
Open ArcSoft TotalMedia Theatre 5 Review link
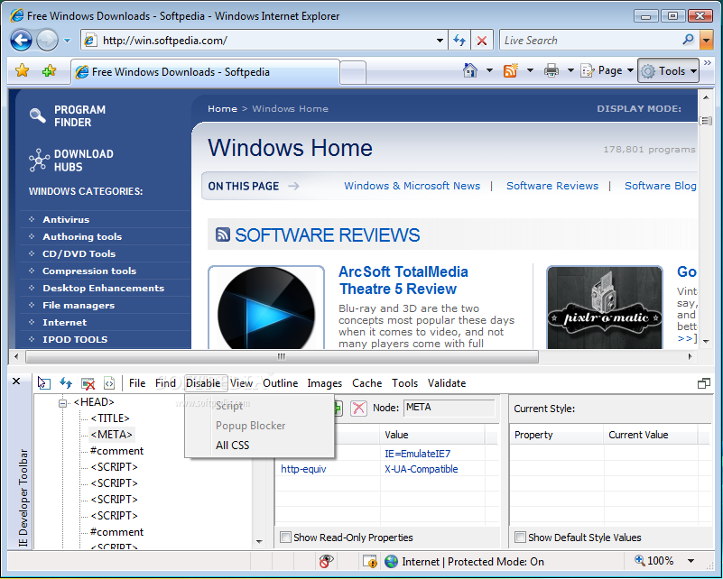[403, 280]
